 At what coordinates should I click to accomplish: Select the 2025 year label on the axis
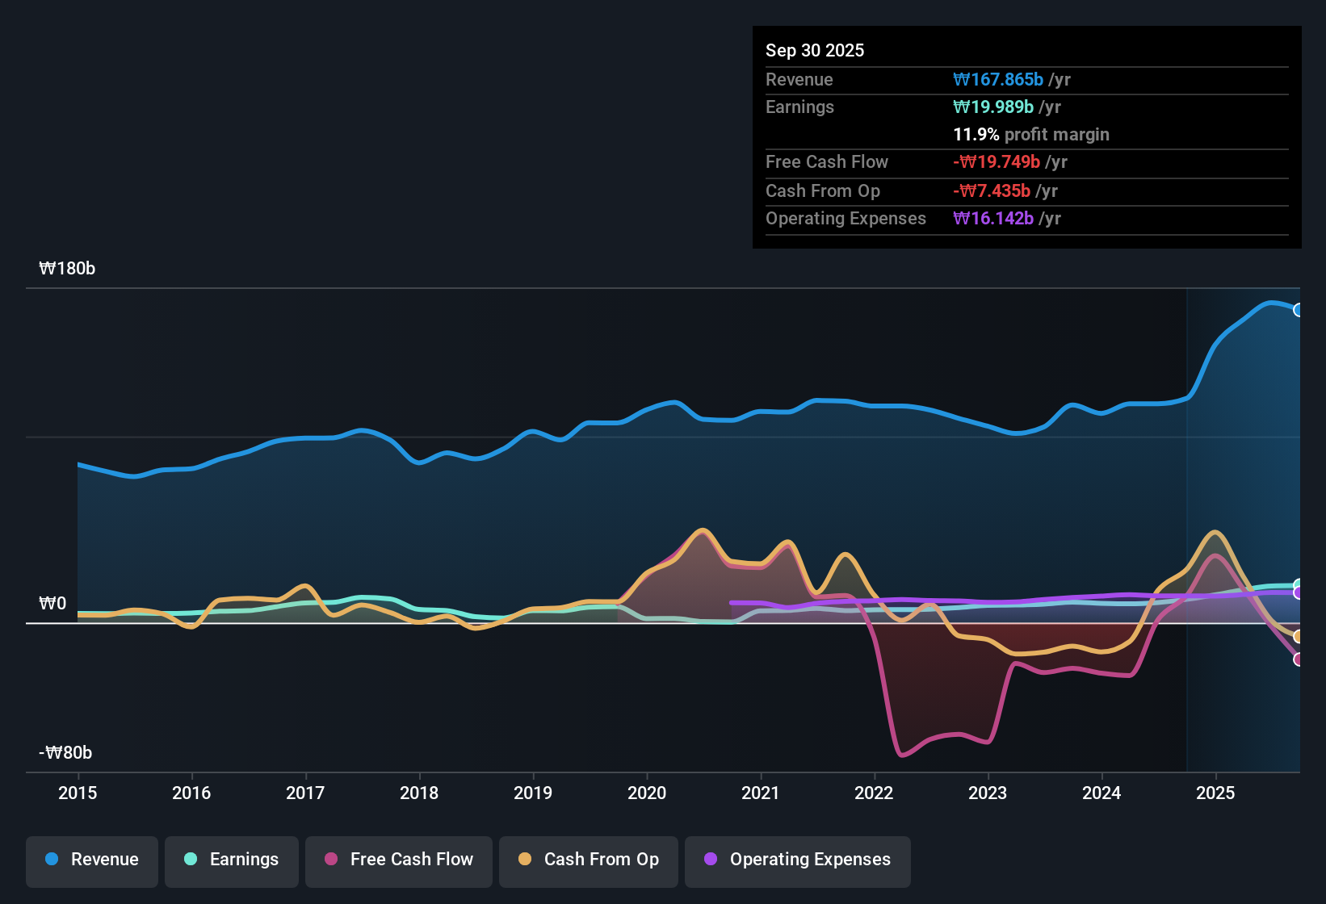click(x=1215, y=793)
